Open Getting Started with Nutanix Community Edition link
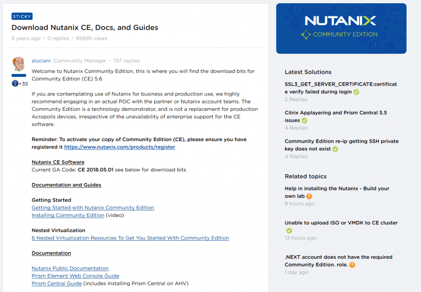Screen dimensions: 421x292 click(93, 208)
